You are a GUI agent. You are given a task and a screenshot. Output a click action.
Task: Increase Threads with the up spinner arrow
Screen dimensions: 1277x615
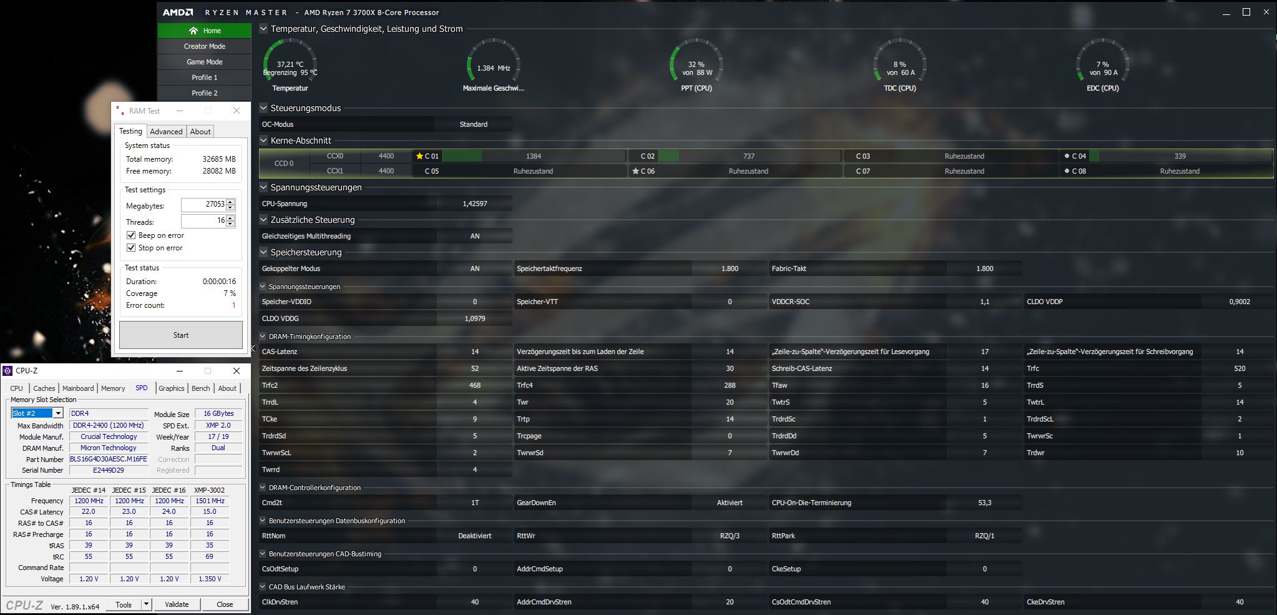231,218
